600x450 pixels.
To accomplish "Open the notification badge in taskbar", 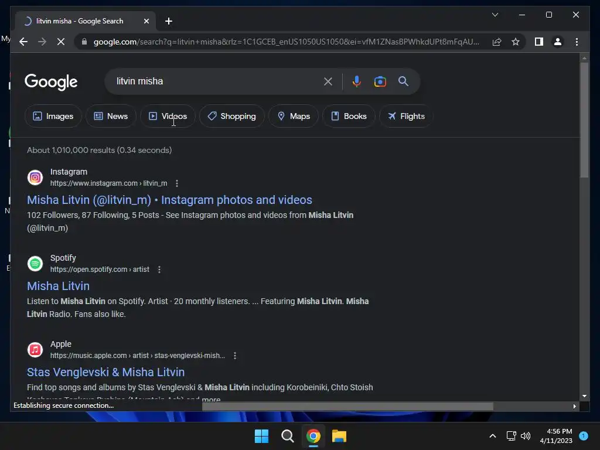I will [583, 435].
